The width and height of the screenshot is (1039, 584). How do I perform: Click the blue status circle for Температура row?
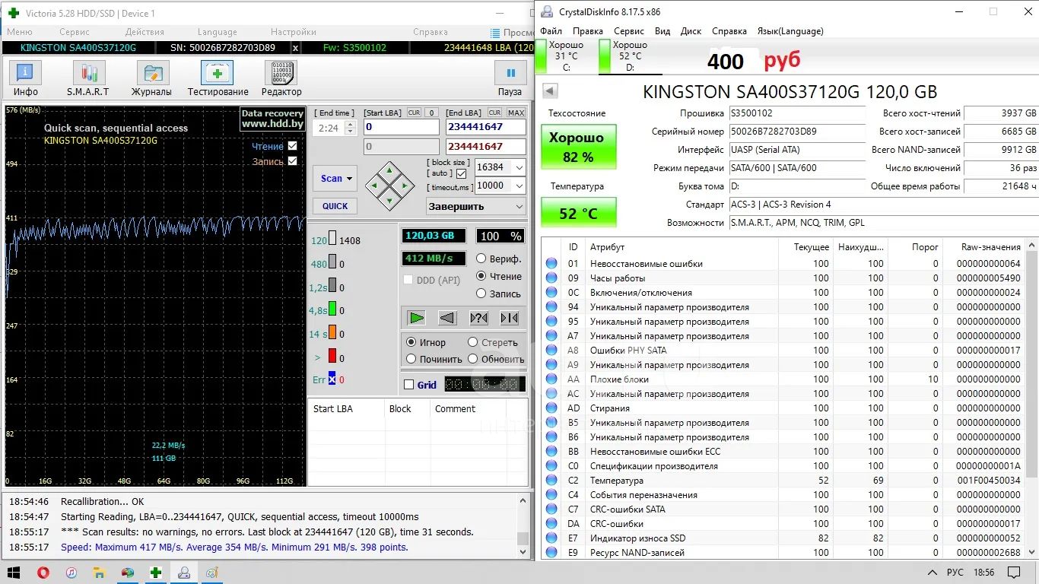click(551, 481)
